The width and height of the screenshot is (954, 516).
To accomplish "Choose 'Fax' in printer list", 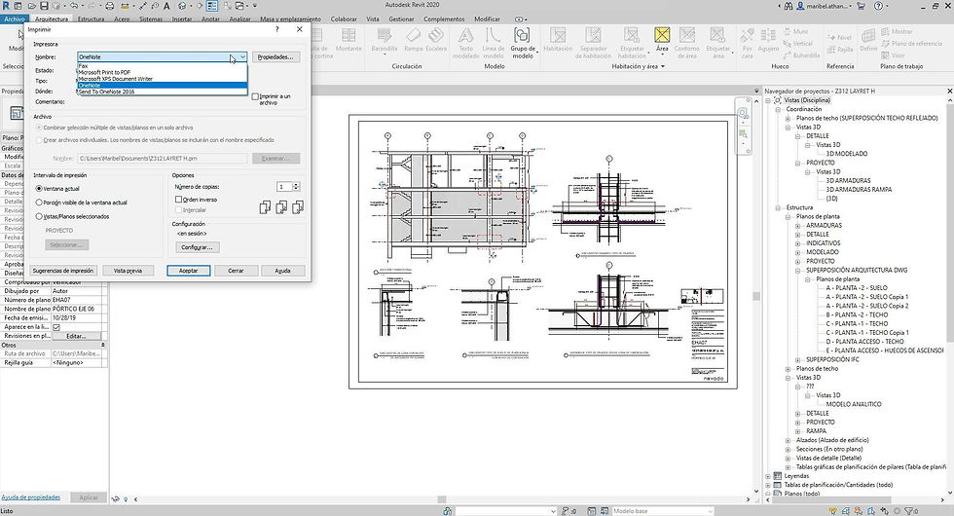I will click(163, 66).
